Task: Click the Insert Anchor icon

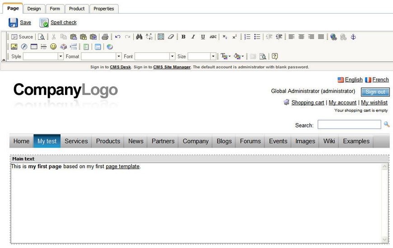Action: coord(353,37)
